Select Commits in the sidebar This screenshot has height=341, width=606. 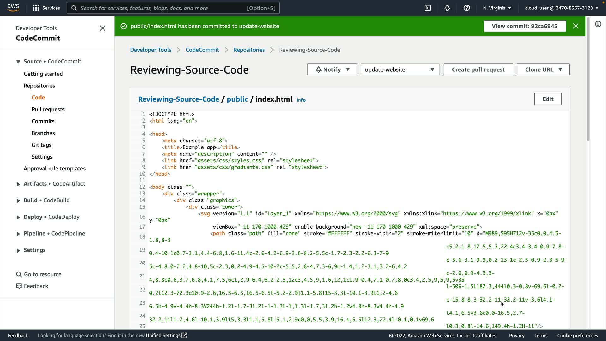coord(43,121)
